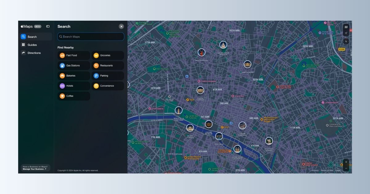Select the Pont Neuf landmark pin

coord(219,136)
